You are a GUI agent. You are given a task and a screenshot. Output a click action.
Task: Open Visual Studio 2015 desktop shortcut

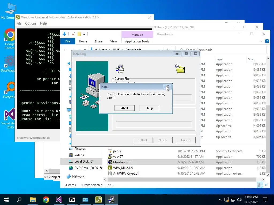(8, 119)
